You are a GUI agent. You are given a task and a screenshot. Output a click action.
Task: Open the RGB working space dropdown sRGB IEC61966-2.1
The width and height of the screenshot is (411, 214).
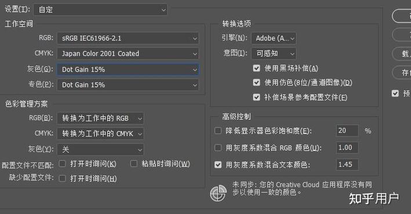tap(128, 38)
